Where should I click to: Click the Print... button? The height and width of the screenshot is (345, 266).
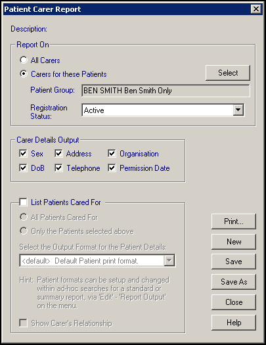(x=234, y=221)
